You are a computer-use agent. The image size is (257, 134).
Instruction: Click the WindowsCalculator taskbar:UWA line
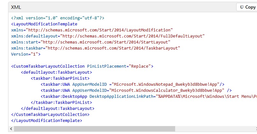click(x=136, y=90)
